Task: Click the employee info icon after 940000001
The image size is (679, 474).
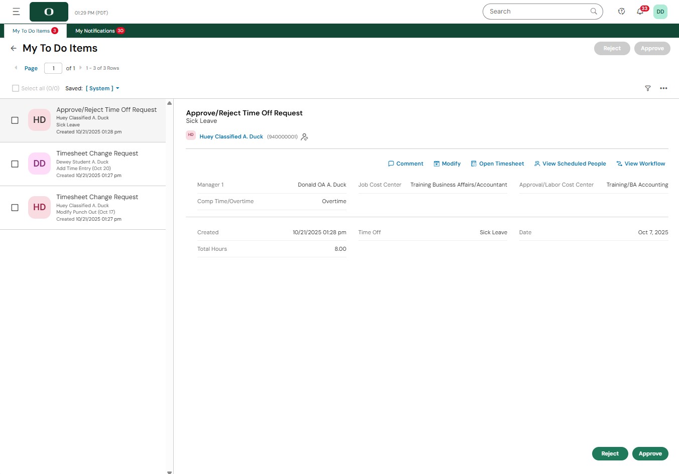Action: [304, 137]
